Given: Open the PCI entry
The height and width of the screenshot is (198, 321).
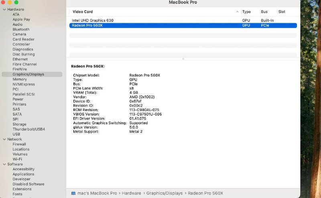Looking at the screenshot, I should 16,89.
